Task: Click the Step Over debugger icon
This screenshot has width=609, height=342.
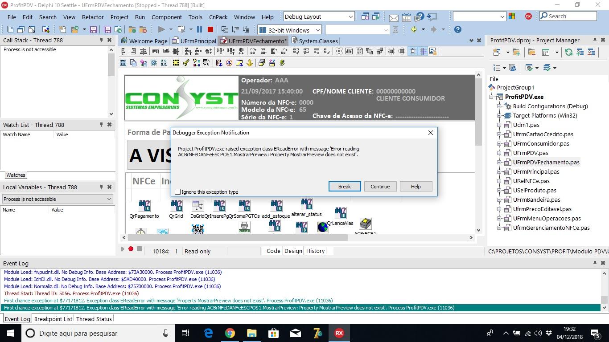Action: coord(236,29)
